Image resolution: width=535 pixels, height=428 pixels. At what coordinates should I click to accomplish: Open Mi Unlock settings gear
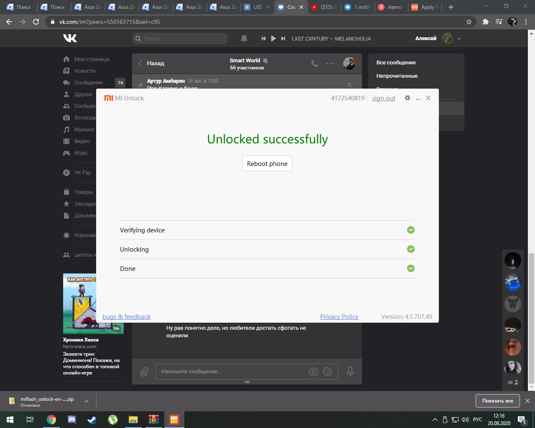pyautogui.click(x=408, y=98)
